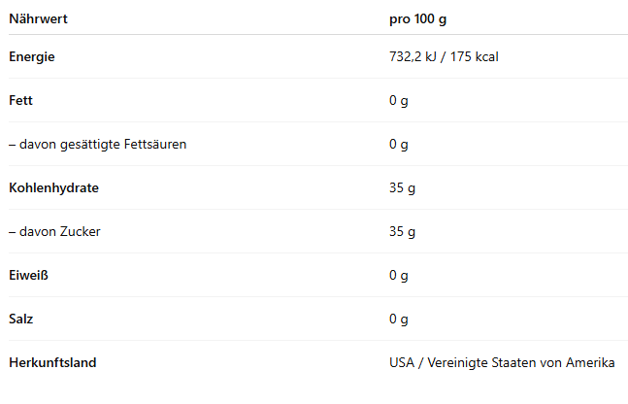This screenshot has height=404, width=628.
Task: Click the Nährwert column header
Action: [x=38, y=18]
